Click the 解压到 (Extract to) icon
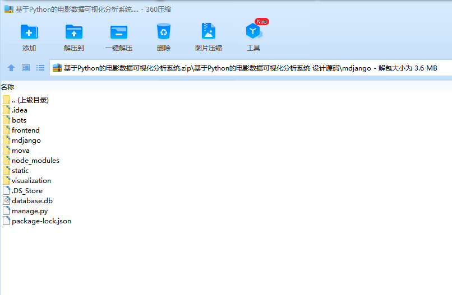Viewport: 452px width, 295px height. click(x=74, y=32)
